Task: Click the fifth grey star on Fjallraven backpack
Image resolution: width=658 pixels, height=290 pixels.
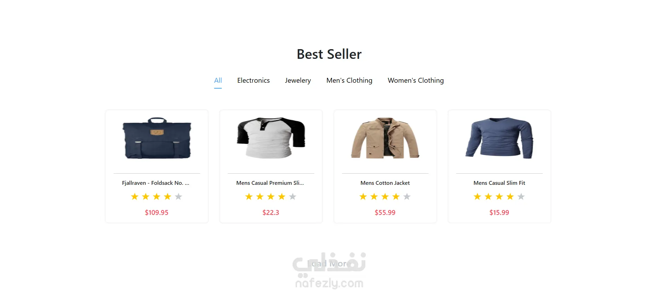Action: [x=179, y=197]
